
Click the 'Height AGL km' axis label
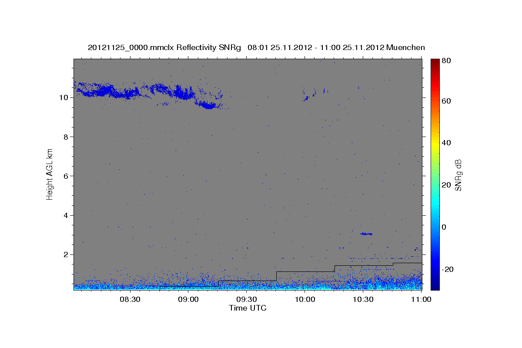coord(50,174)
